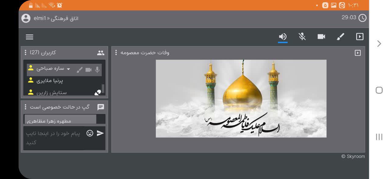Select user پرنیا ملایری in list

[50, 80]
